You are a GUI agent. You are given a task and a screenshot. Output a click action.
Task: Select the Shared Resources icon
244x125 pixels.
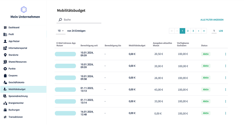tap(5, 62)
